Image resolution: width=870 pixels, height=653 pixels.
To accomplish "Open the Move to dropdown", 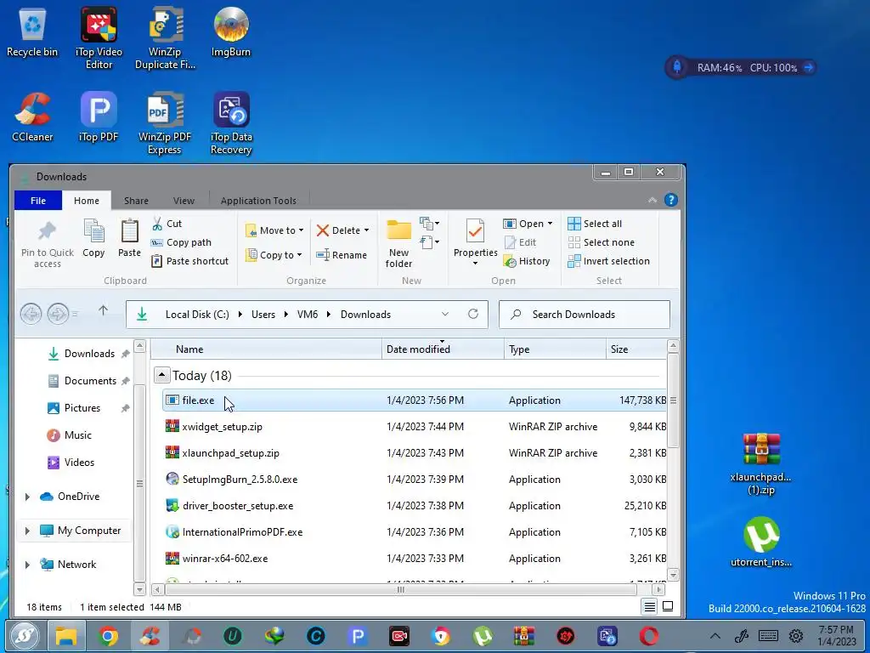I will (274, 230).
